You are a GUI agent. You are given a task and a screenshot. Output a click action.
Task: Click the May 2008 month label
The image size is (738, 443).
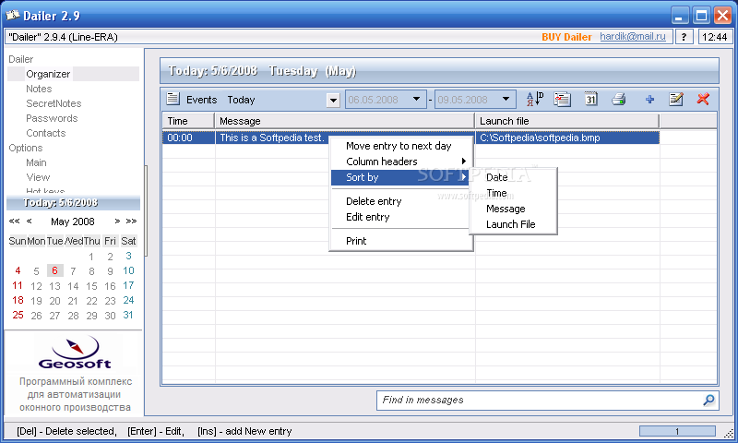(73, 221)
